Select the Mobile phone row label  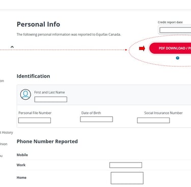[22, 155]
